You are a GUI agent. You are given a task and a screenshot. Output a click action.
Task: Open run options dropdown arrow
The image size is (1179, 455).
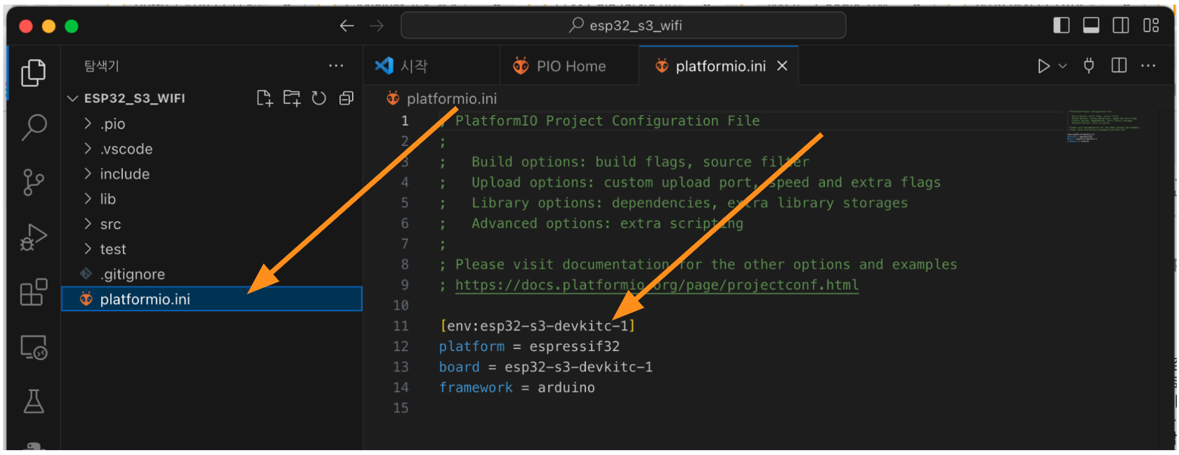click(1062, 66)
